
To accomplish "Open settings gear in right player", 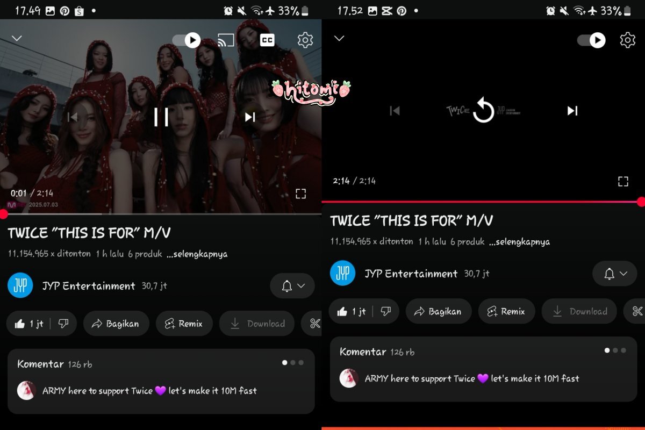I will tap(628, 40).
